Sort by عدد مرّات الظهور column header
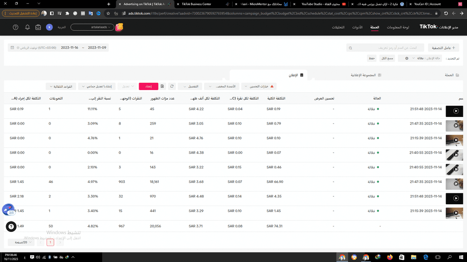467x262 pixels. point(162,98)
